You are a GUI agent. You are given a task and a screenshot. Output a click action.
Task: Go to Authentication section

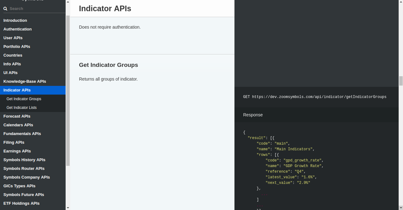(17, 29)
